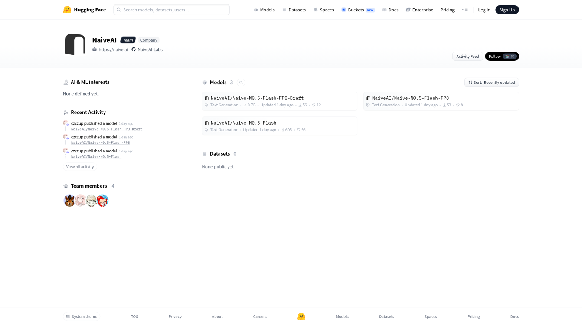Click the Naive-N0.5-Flash link in Recent Activity
The image size is (582, 327).
(x=96, y=156)
